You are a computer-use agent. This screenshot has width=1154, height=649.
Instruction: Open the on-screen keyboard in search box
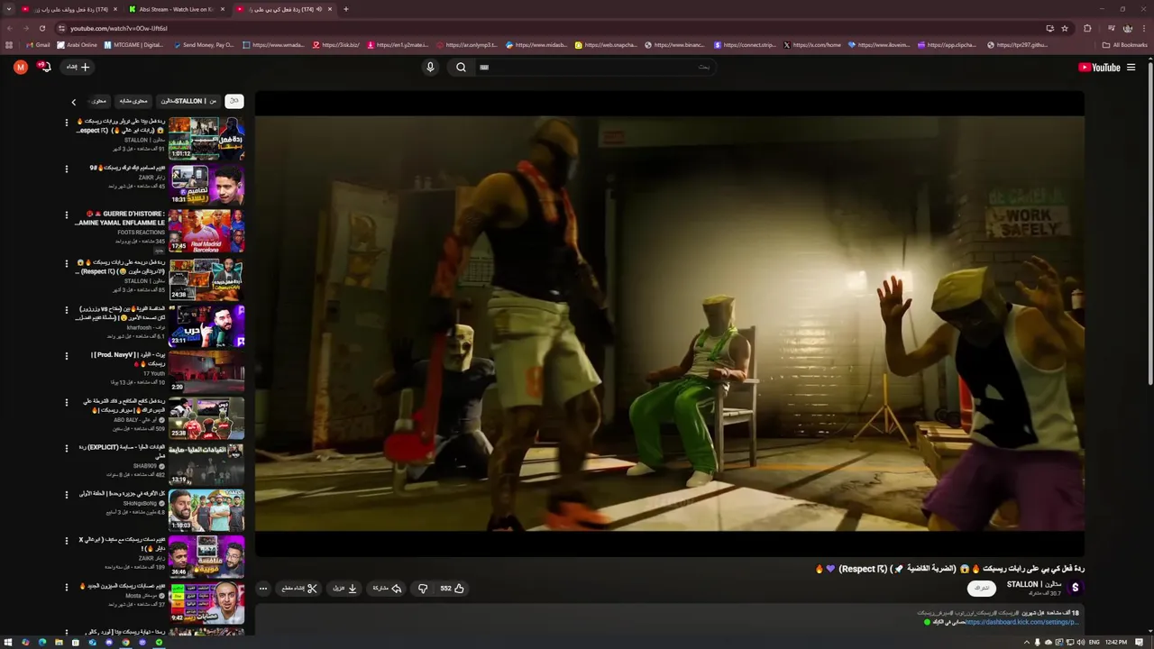pyautogui.click(x=484, y=67)
